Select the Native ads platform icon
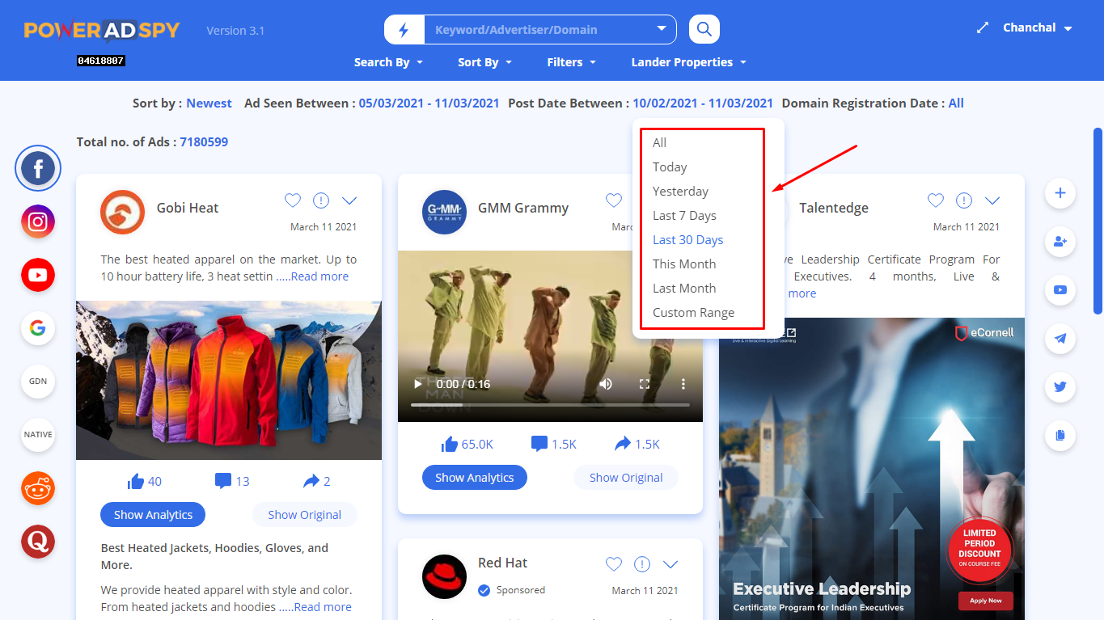Viewport: 1104px width, 620px height. (38, 435)
